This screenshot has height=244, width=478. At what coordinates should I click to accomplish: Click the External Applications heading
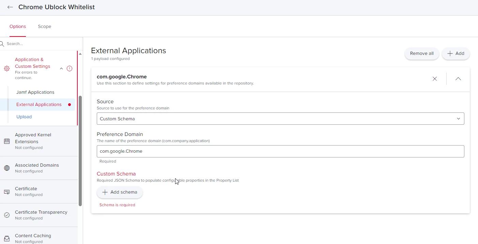click(x=128, y=50)
